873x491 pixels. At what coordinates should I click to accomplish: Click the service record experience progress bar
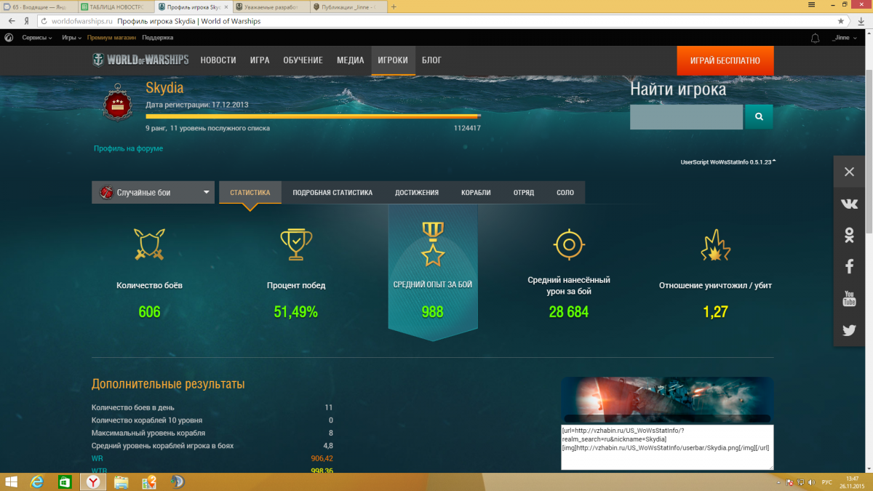(x=313, y=116)
